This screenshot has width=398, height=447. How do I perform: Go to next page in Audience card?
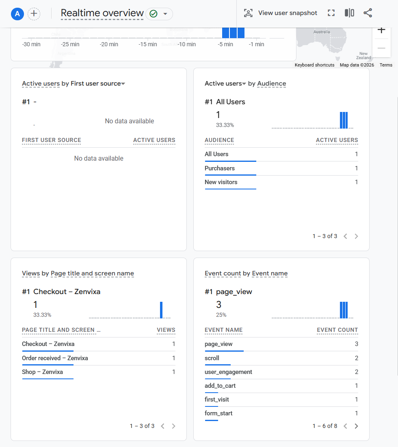356,236
